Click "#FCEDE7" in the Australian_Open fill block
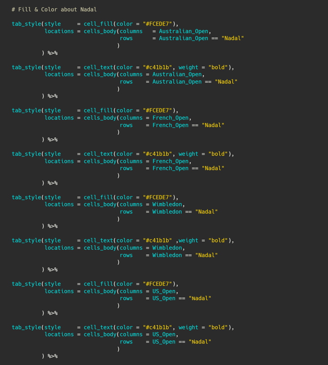The width and height of the screenshot is (328, 365). (x=157, y=24)
